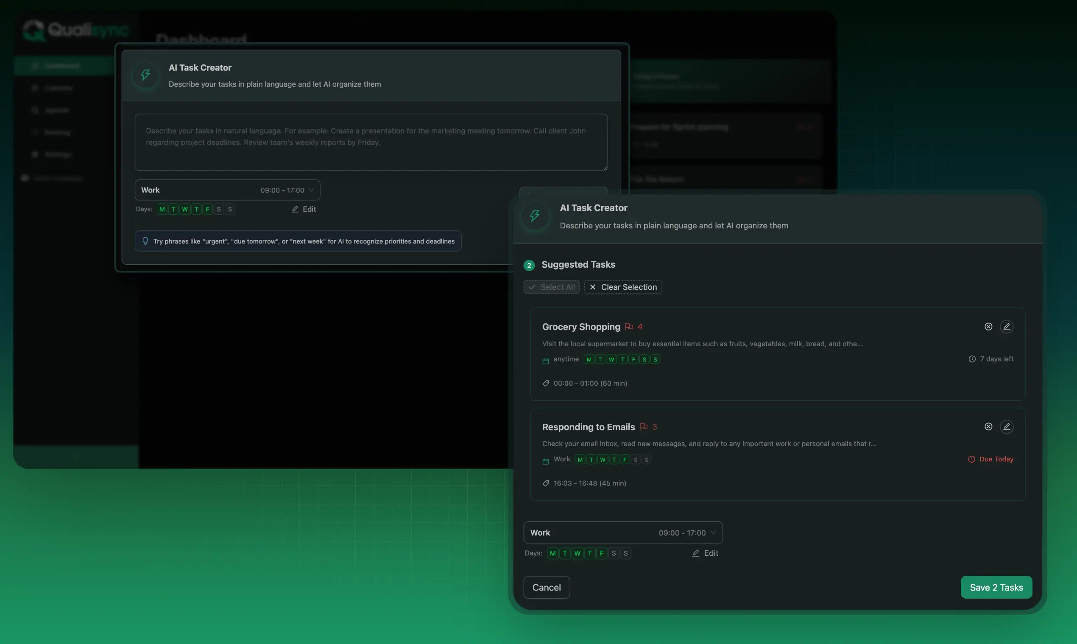Click the lightbulb icon in the tip banner
This screenshot has height=644, width=1077.
point(145,241)
